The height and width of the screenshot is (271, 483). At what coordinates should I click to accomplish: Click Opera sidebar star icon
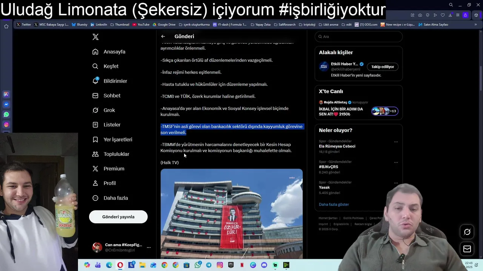tap(6, 26)
